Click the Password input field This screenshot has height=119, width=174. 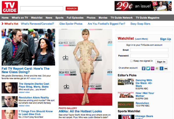[x=149, y=56]
